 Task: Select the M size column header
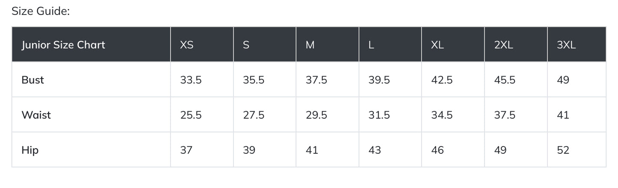click(x=310, y=45)
